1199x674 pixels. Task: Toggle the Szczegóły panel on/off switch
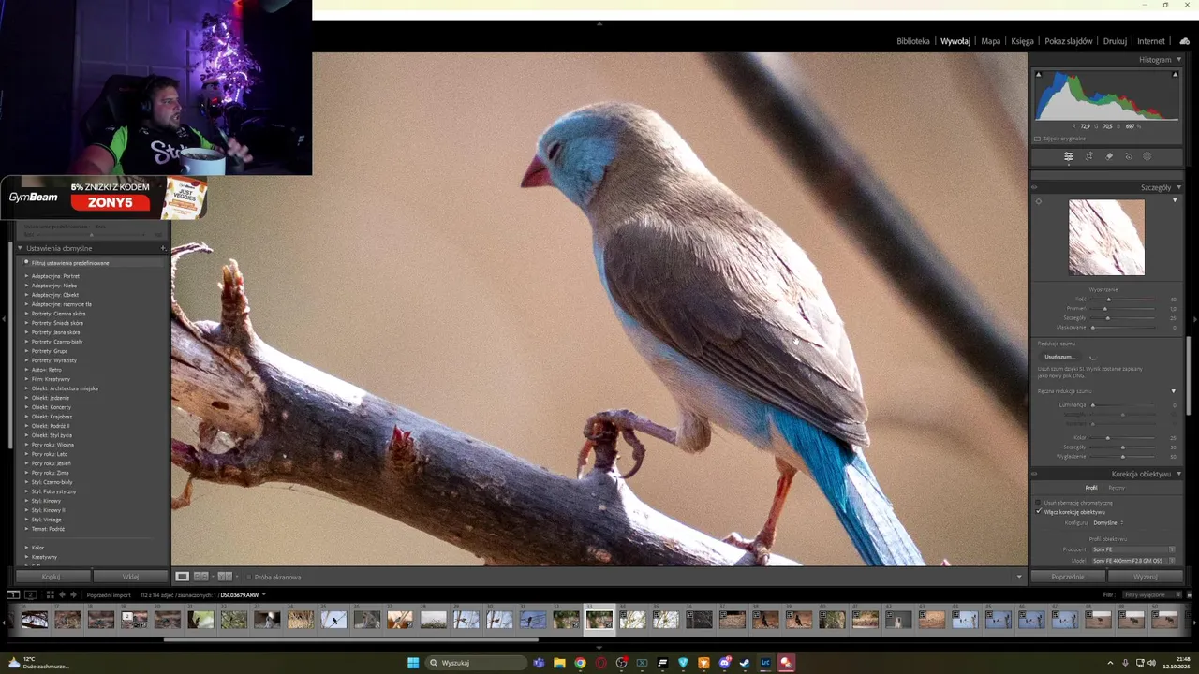point(1035,187)
